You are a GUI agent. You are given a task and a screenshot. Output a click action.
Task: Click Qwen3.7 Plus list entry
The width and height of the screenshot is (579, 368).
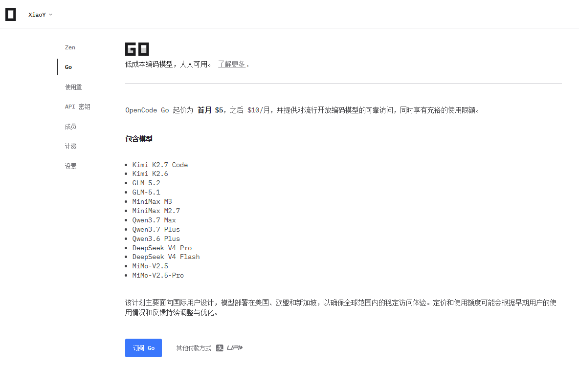click(156, 229)
